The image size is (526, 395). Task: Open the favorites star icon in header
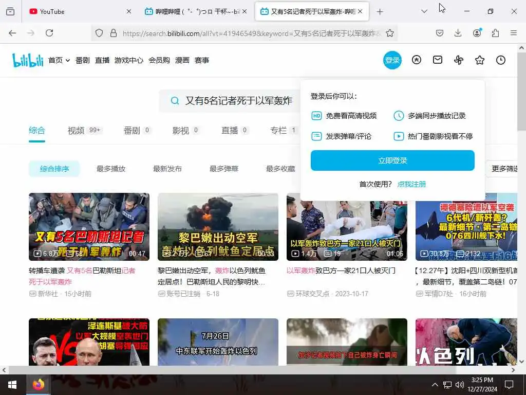pyautogui.click(x=480, y=60)
